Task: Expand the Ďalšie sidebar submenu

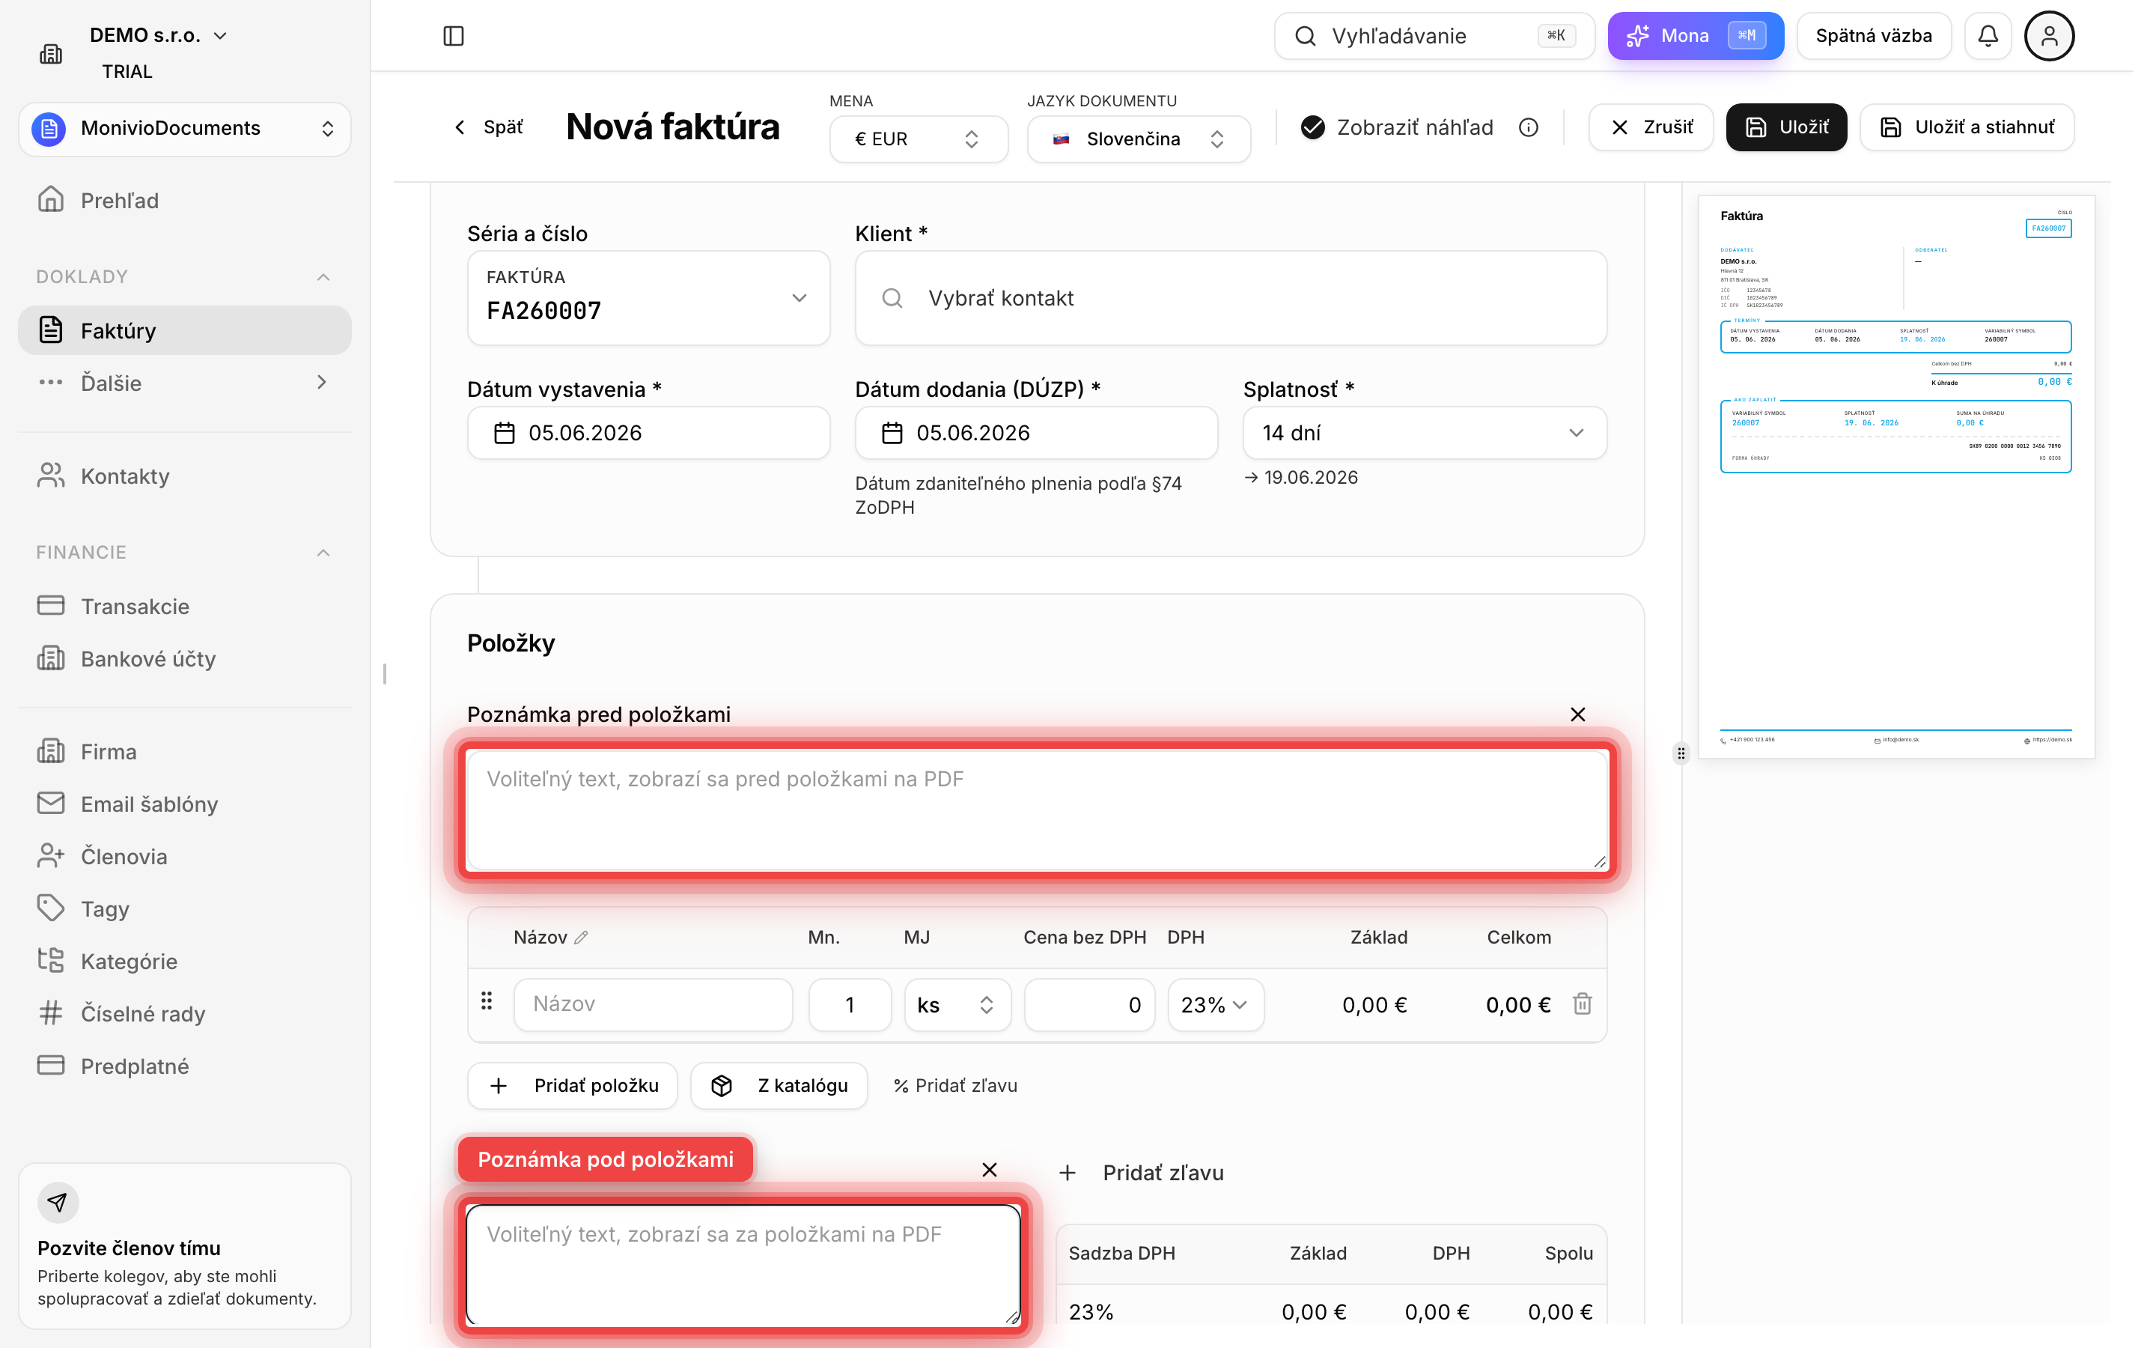Action: click(184, 383)
